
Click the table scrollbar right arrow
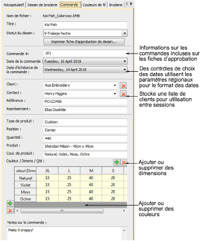(124, 211)
